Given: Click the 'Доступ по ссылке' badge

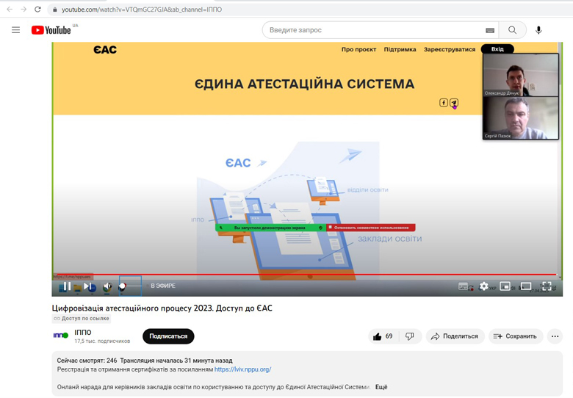Looking at the screenshot, I should click(82, 319).
